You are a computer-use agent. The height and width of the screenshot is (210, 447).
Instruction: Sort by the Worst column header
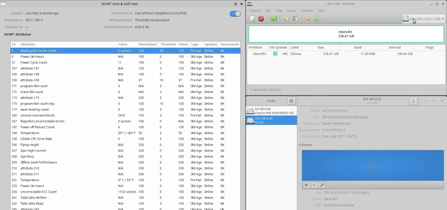(183, 44)
